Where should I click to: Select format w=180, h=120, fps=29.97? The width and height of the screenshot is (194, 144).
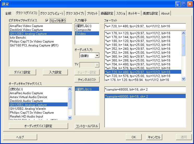coord(143,41)
